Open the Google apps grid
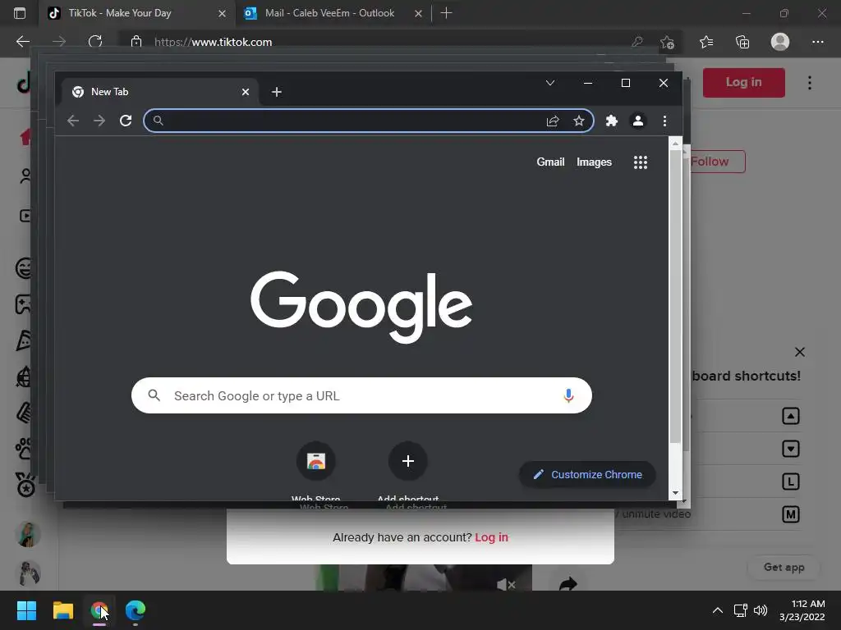 [641, 162]
